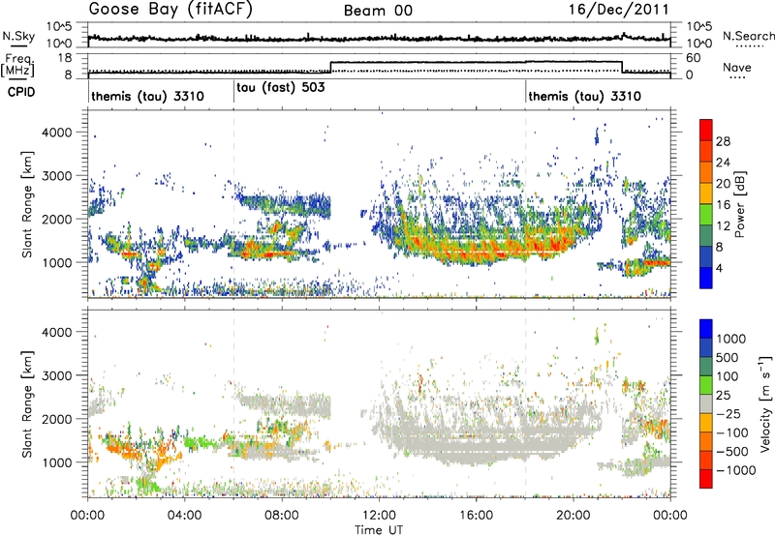Screen dimensions: 775x536
Task: Click the gray band of Velocity color bar
Action: coord(706,404)
